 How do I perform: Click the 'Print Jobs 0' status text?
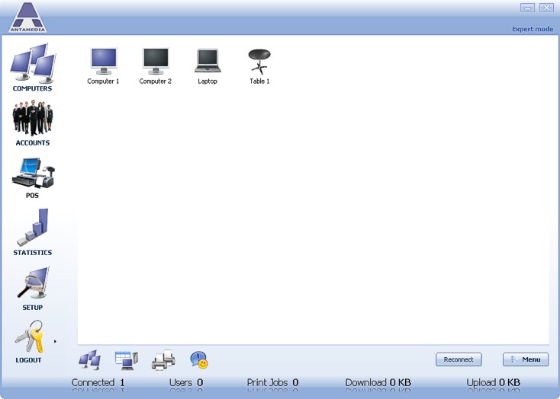pos(272,382)
